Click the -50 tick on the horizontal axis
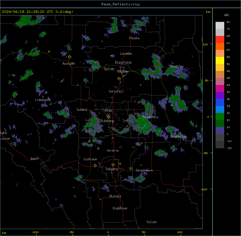The height and width of the screenshot is (236, 241). 71,232
